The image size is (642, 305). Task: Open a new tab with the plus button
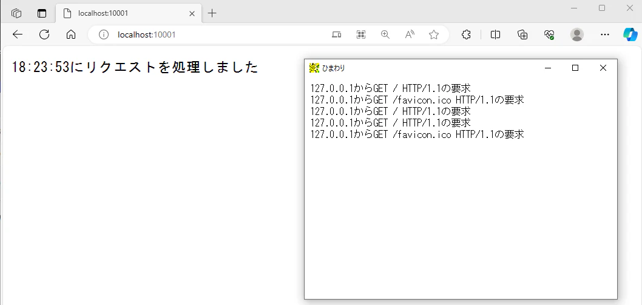coord(212,13)
